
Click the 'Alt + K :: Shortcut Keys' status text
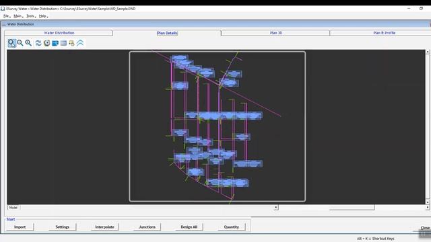(376, 239)
